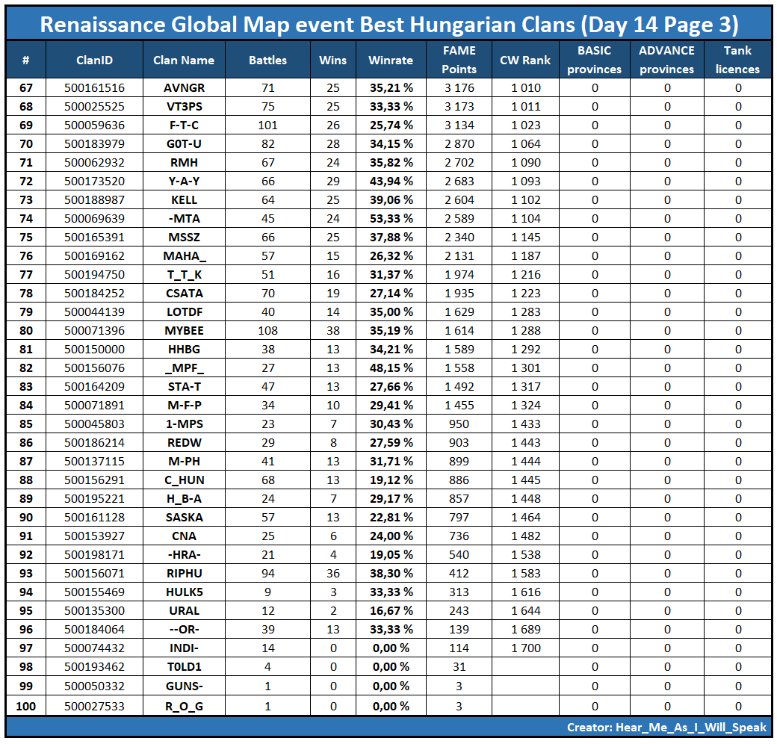Viewport: 777px width, 744px height.
Task: Select clan name CSATA
Action: (x=185, y=294)
